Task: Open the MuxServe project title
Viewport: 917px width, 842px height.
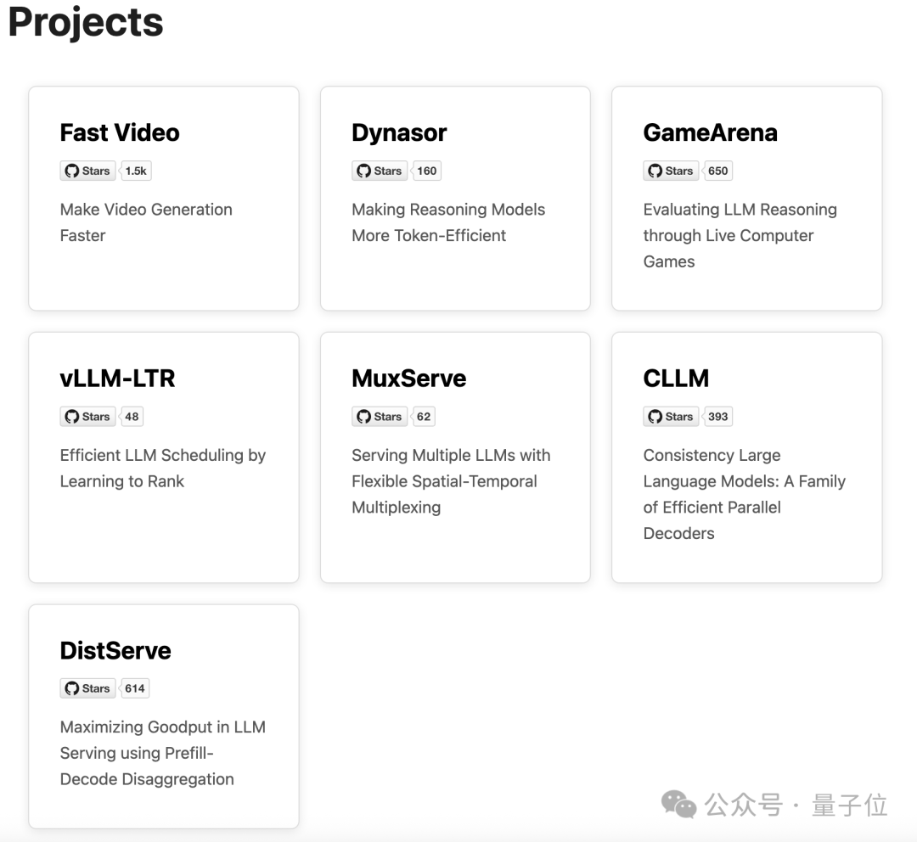Action: (x=408, y=379)
